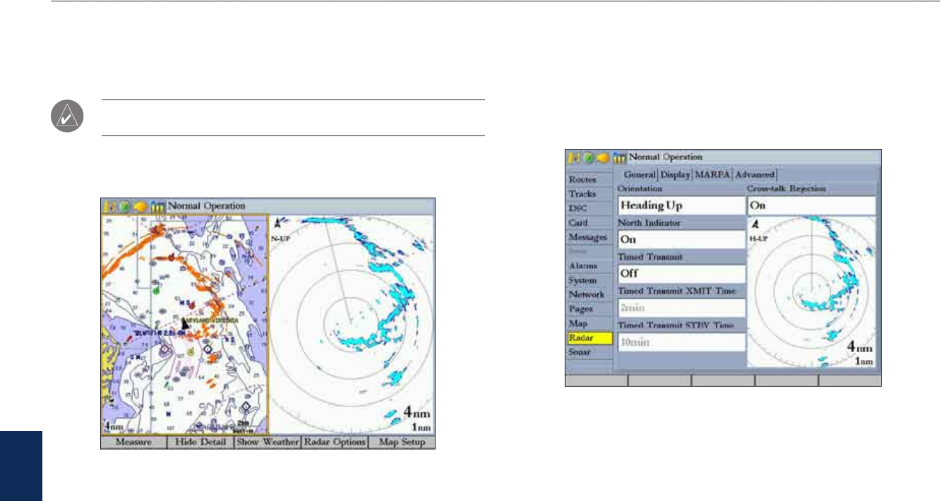Select the blue diamond marker right of the boat

click(208, 349)
